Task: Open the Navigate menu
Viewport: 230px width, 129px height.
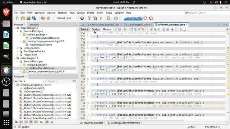Action: tap(40, 13)
